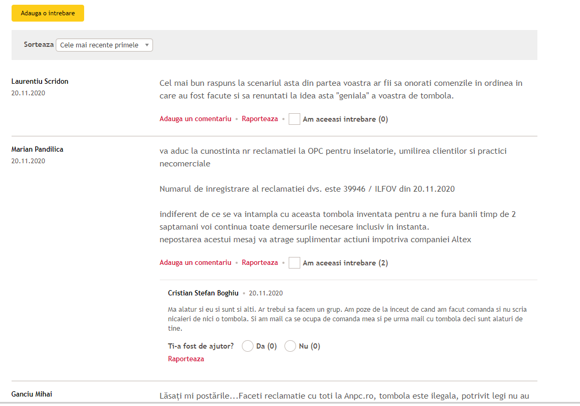The width and height of the screenshot is (580, 406).
Task: Click author name 'Ganciu Mihai'
Action: [32, 394]
